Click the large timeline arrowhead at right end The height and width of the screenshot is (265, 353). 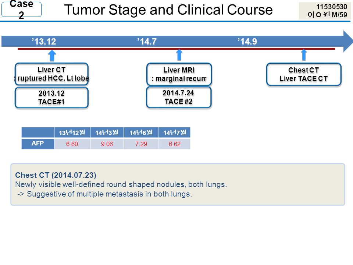coord(348,42)
